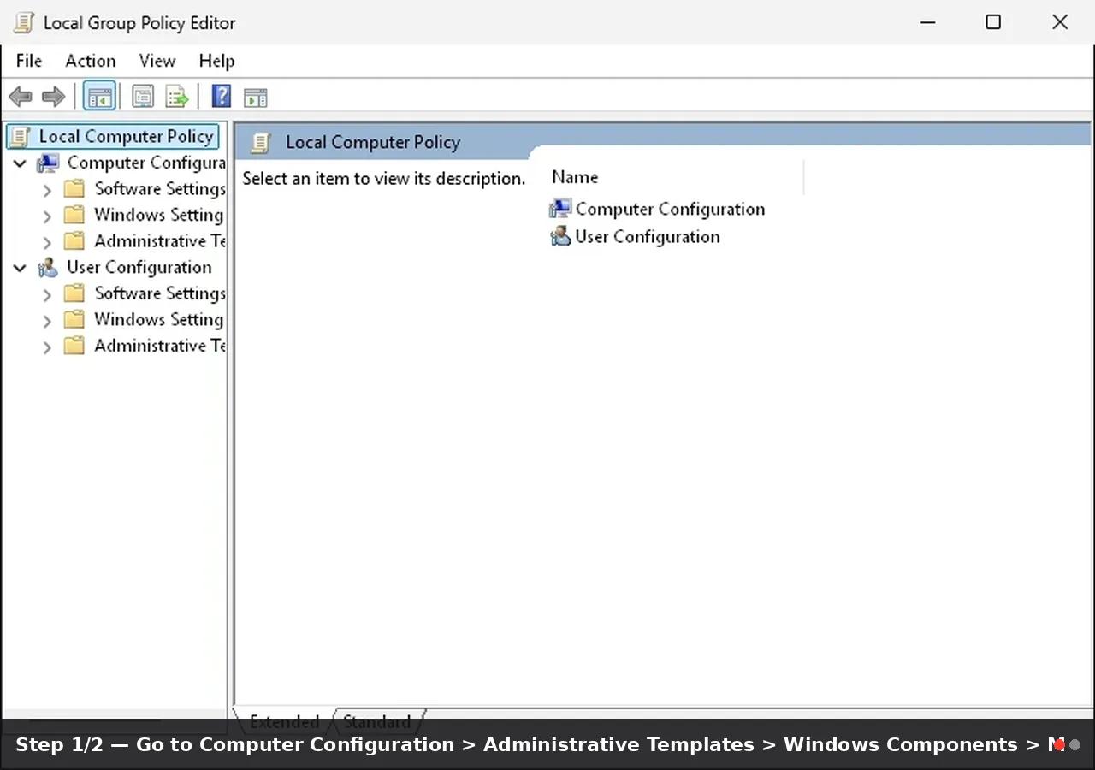Click the User Configuration icon in the tree
The width and height of the screenshot is (1095, 770).
[x=48, y=267]
